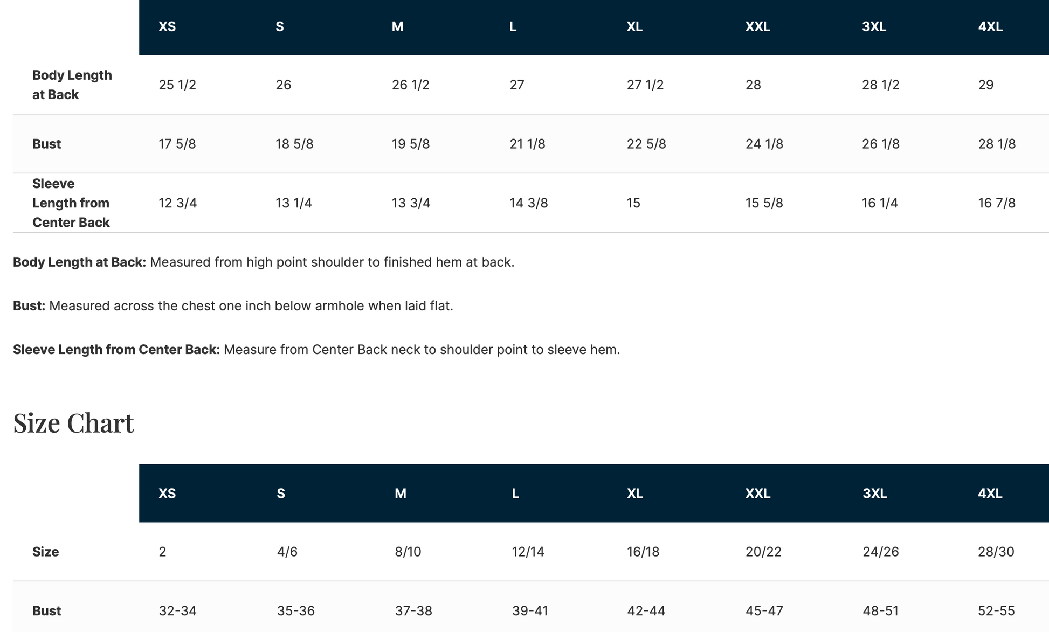Click the "Size Chart" heading
The height and width of the screenshot is (632, 1049).
coord(73,423)
